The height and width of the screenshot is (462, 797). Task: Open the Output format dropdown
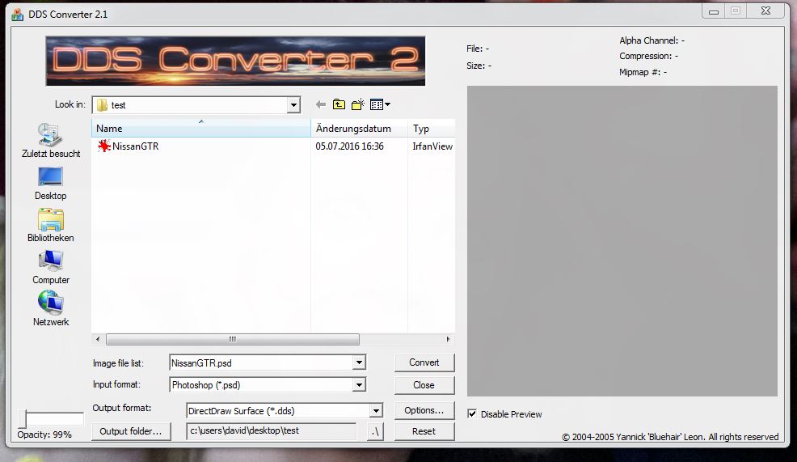[375, 410]
